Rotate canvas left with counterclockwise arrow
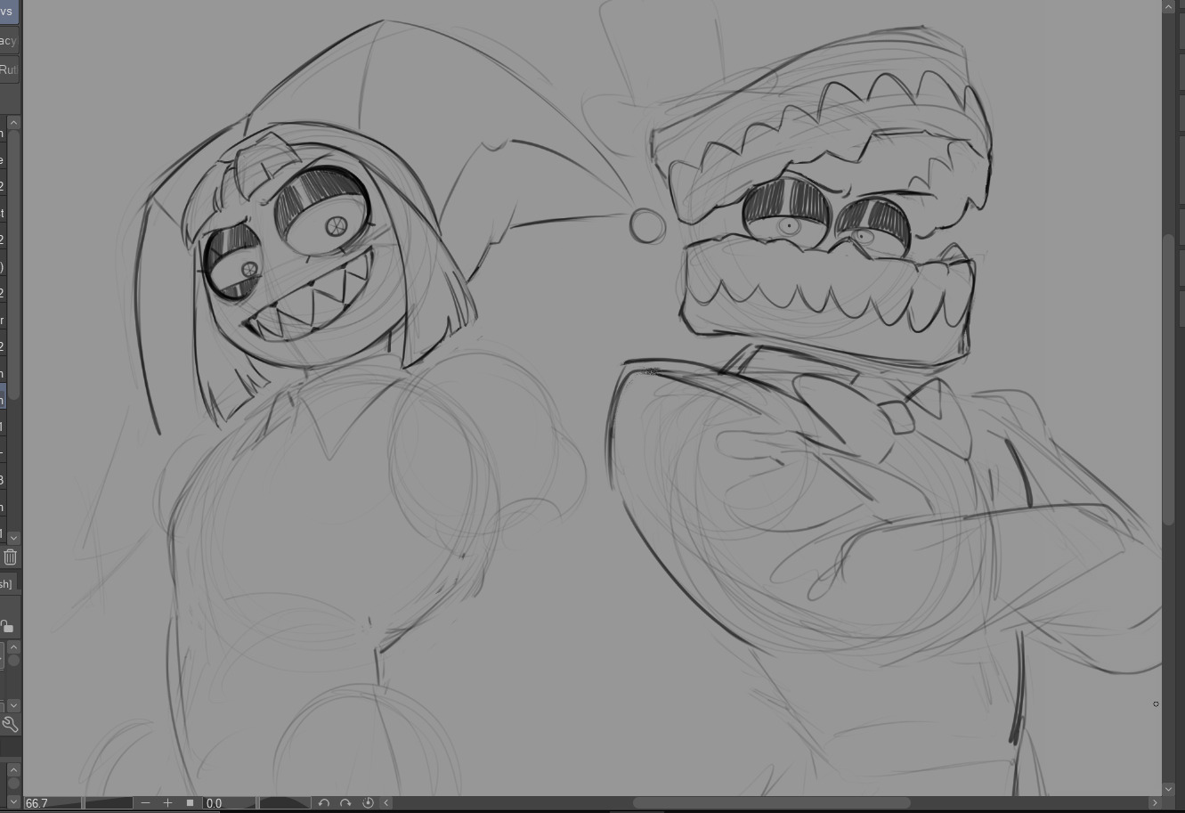The height and width of the screenshot is (813, 1185). click(x=324, y=802)
